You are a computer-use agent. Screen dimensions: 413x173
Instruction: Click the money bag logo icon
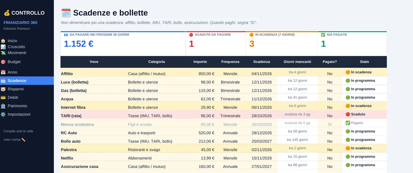tap(7, 13)
